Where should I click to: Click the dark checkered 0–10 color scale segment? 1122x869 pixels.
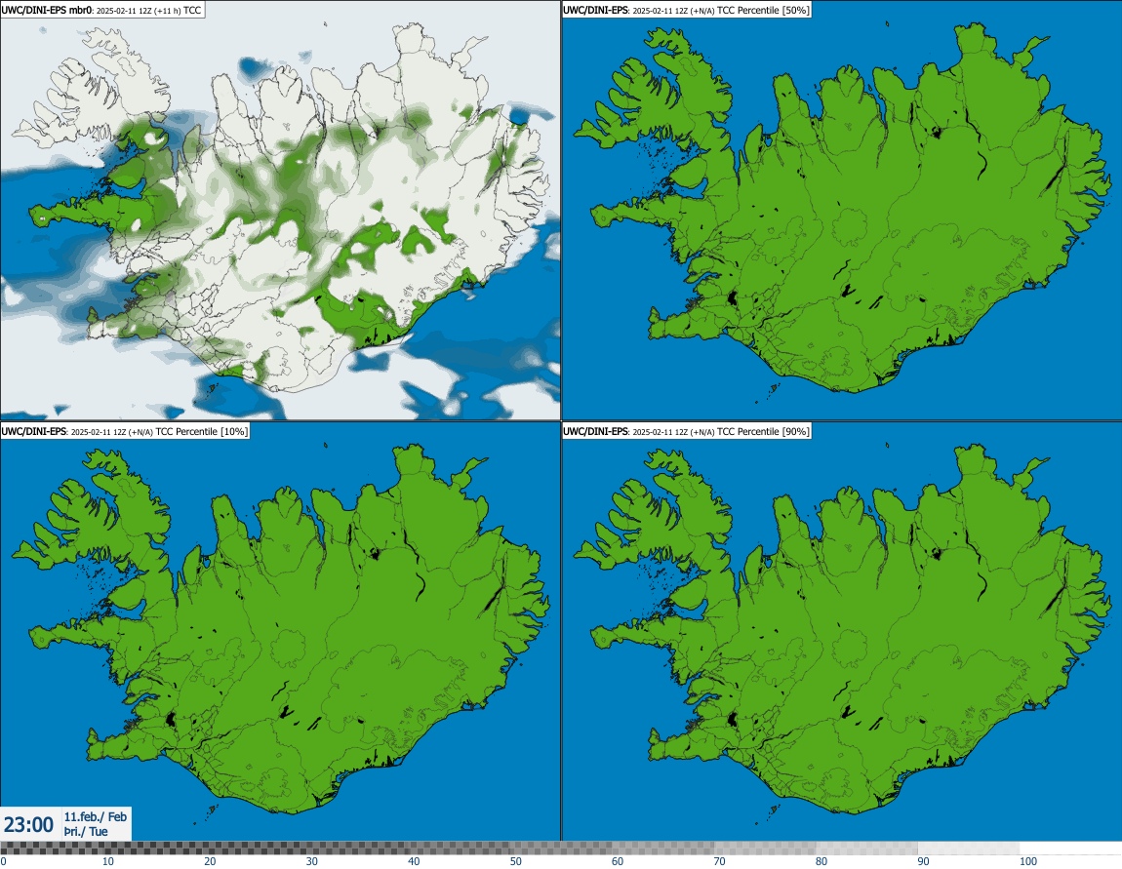51,849
